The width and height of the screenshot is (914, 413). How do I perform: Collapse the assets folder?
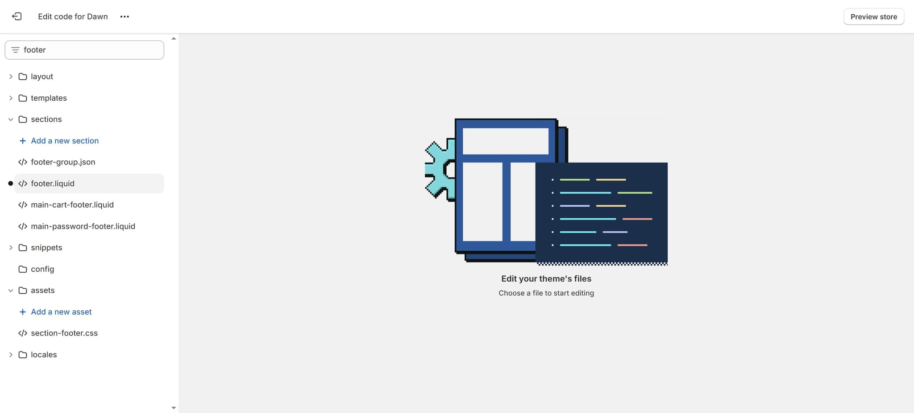11,290
